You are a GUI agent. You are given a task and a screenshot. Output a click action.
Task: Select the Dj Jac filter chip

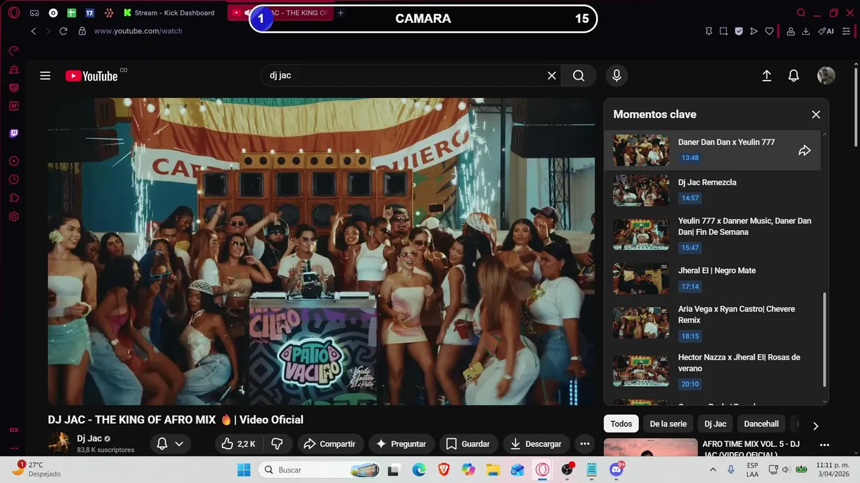click(x=715, y=424)
